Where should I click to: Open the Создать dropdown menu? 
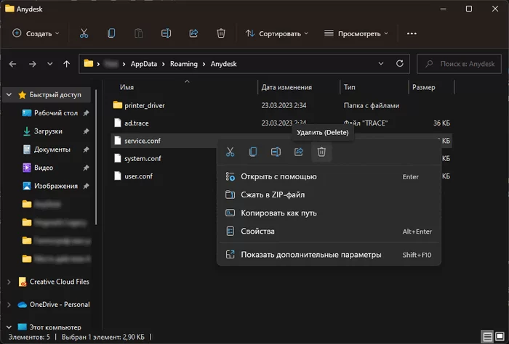37,33
